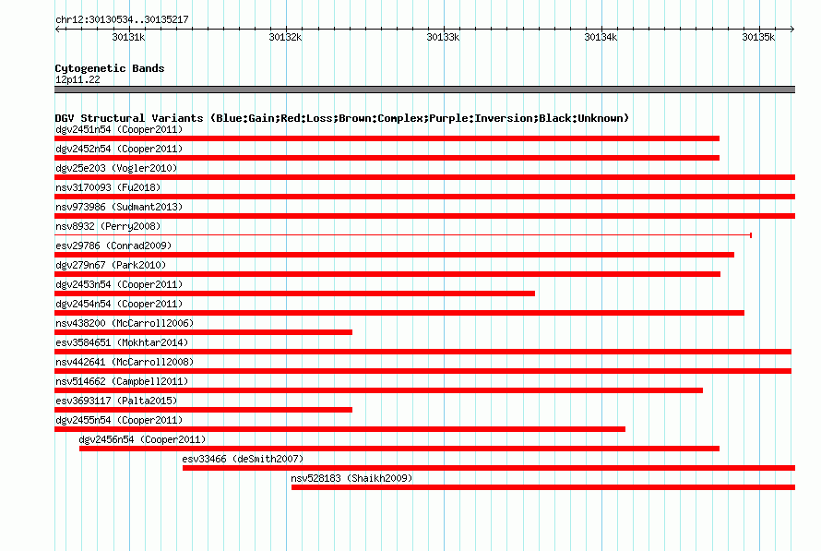Open the nsv514662 (Campbell2011) label
Viewport: 821px width, 551px height.
tap(122, 381)
